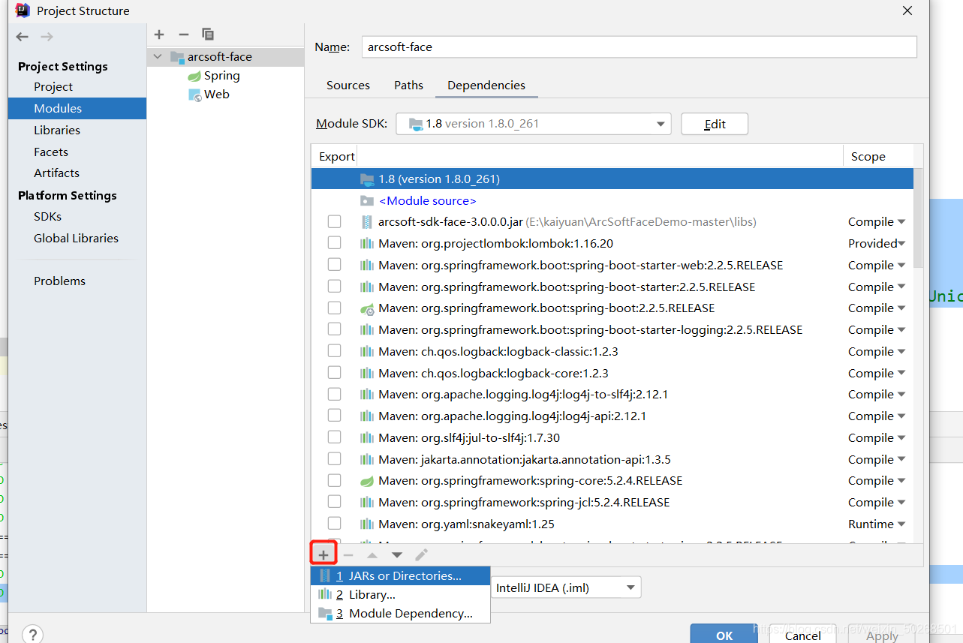Choose Library... menu item

point(401,595)
